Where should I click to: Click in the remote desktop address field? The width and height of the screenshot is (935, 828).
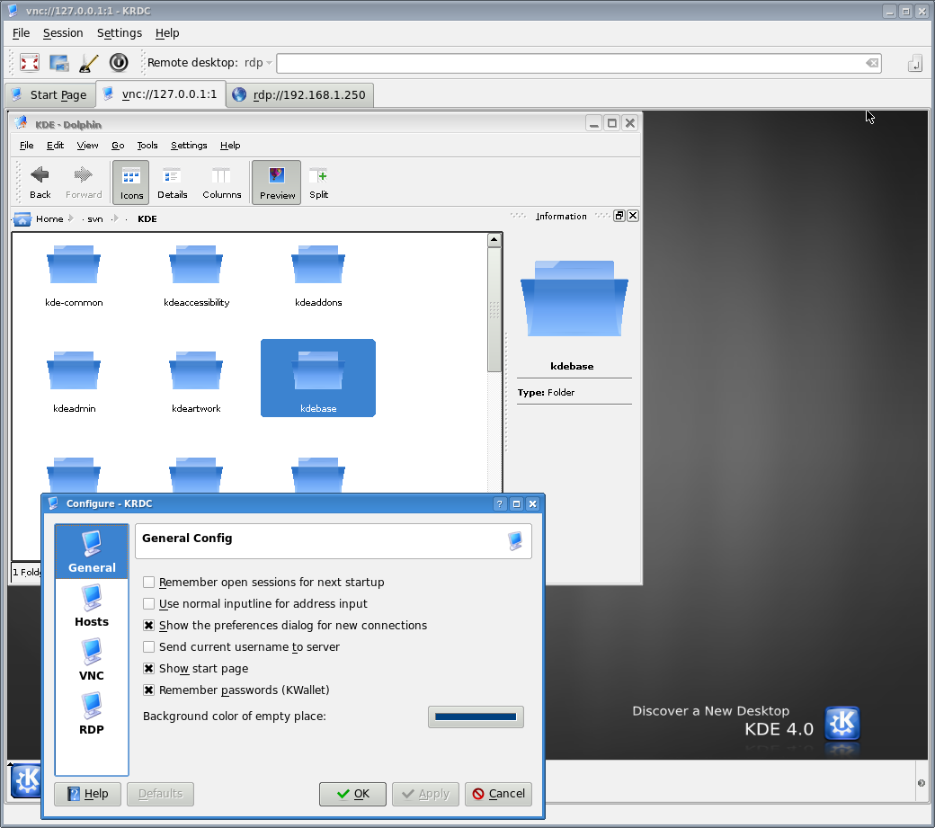569,63
